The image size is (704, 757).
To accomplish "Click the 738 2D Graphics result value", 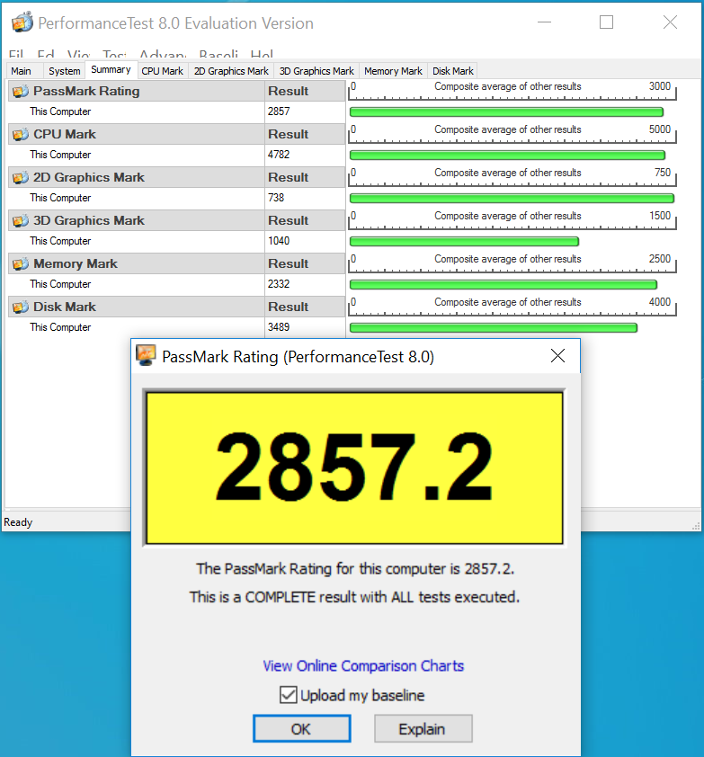I will 276,198.
